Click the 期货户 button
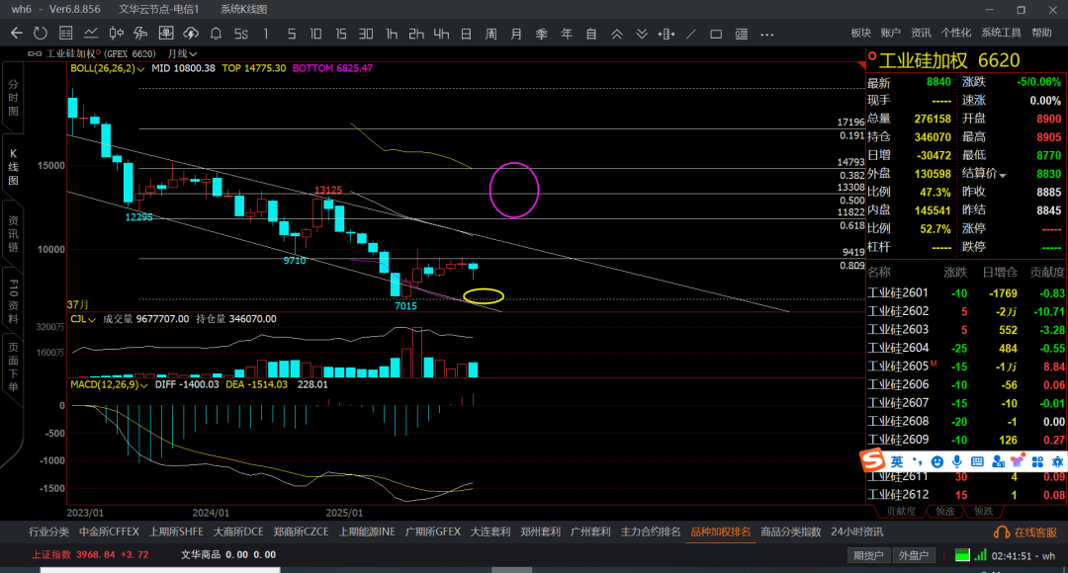Screen dimensions: 1068x573 click(x=868, y=555)
